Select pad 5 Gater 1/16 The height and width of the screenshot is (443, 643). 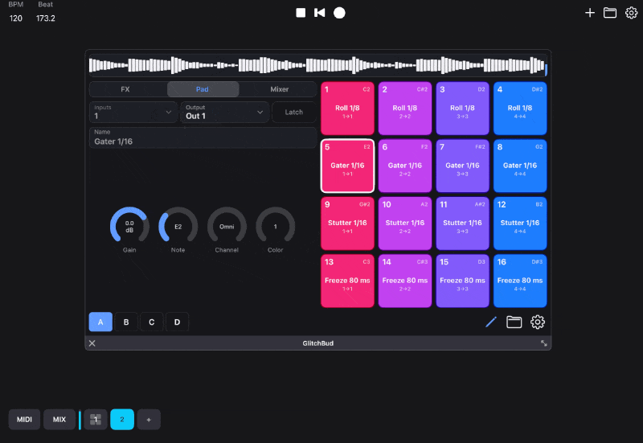pos(347,166)
